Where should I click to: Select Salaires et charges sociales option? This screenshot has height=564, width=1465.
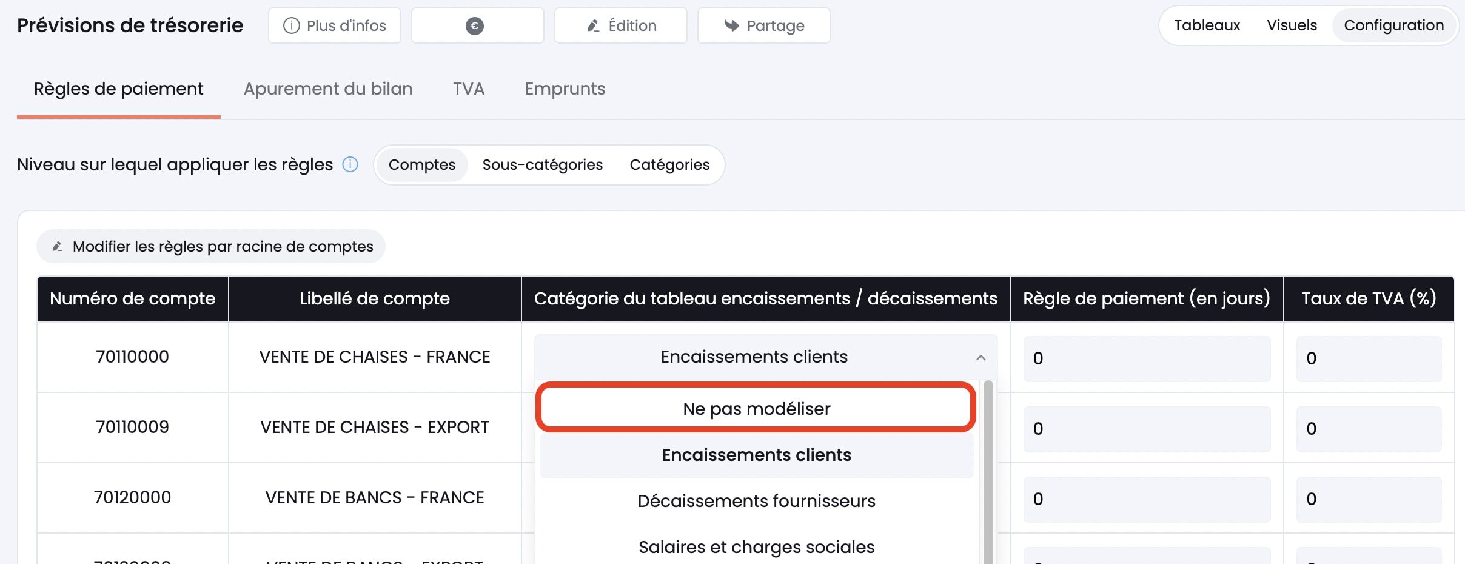point(756,546)
